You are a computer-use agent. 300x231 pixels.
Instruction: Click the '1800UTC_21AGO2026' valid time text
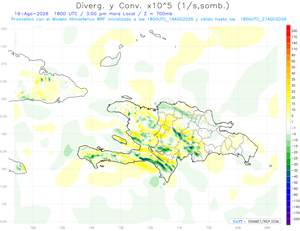click(x=263, y=19)
